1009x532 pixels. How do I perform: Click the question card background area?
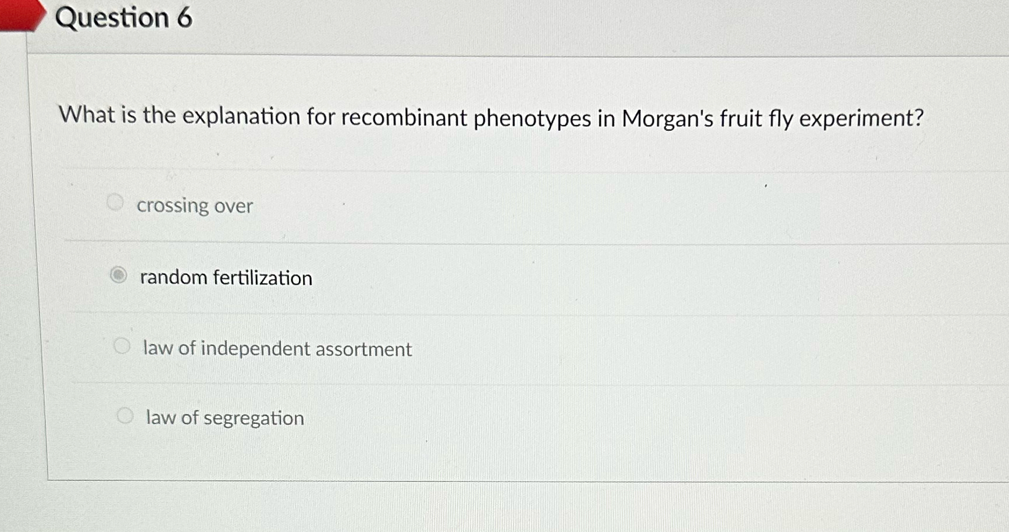698,454
